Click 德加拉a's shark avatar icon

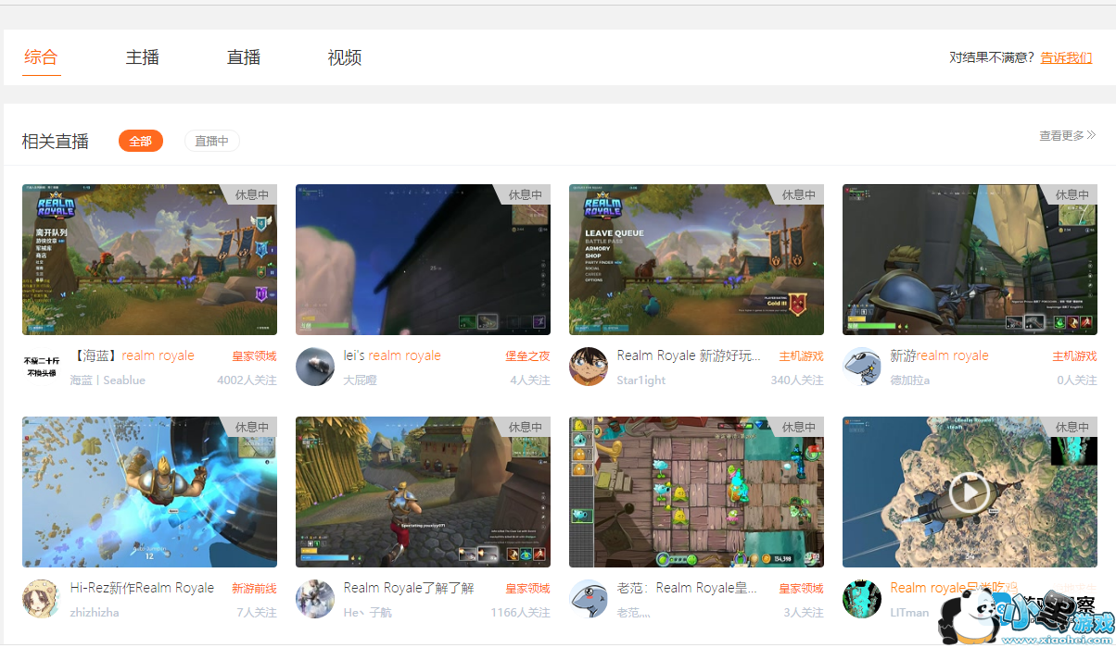point(862,367)
